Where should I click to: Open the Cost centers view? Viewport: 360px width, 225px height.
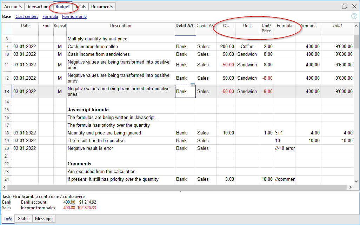click(x=27, y=16)
